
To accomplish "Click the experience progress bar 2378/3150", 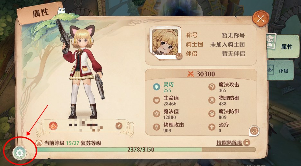I will (x=145, y=150).
